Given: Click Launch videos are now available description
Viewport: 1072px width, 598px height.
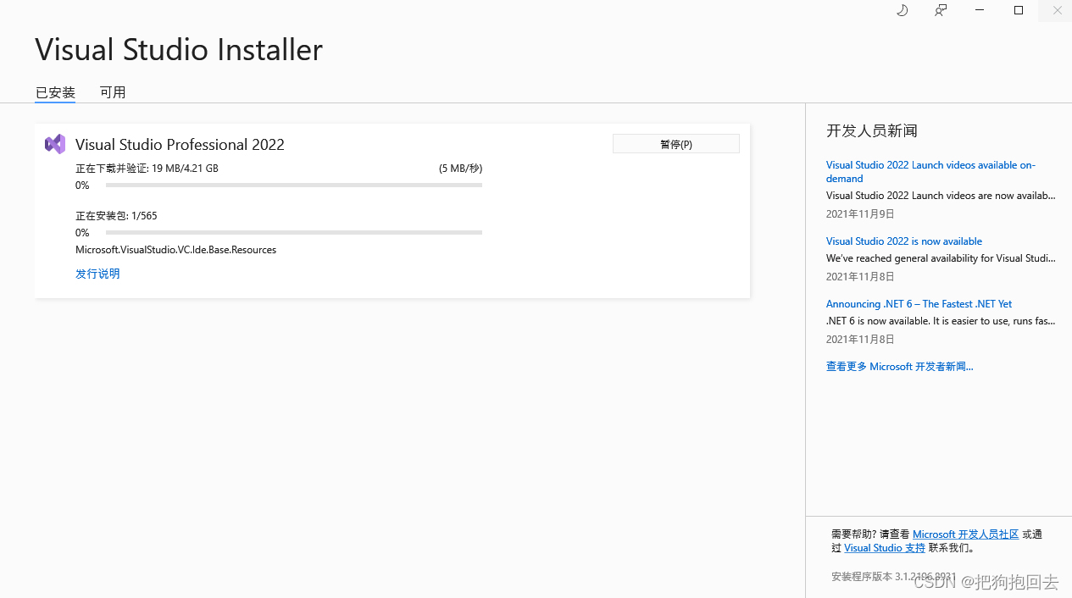Looking at the screenshot, I should point(941,196).
